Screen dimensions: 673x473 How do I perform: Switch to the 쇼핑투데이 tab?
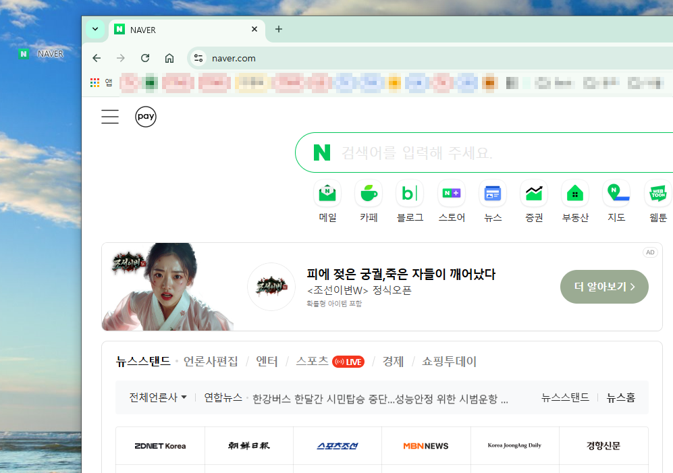tap(450, 362)
